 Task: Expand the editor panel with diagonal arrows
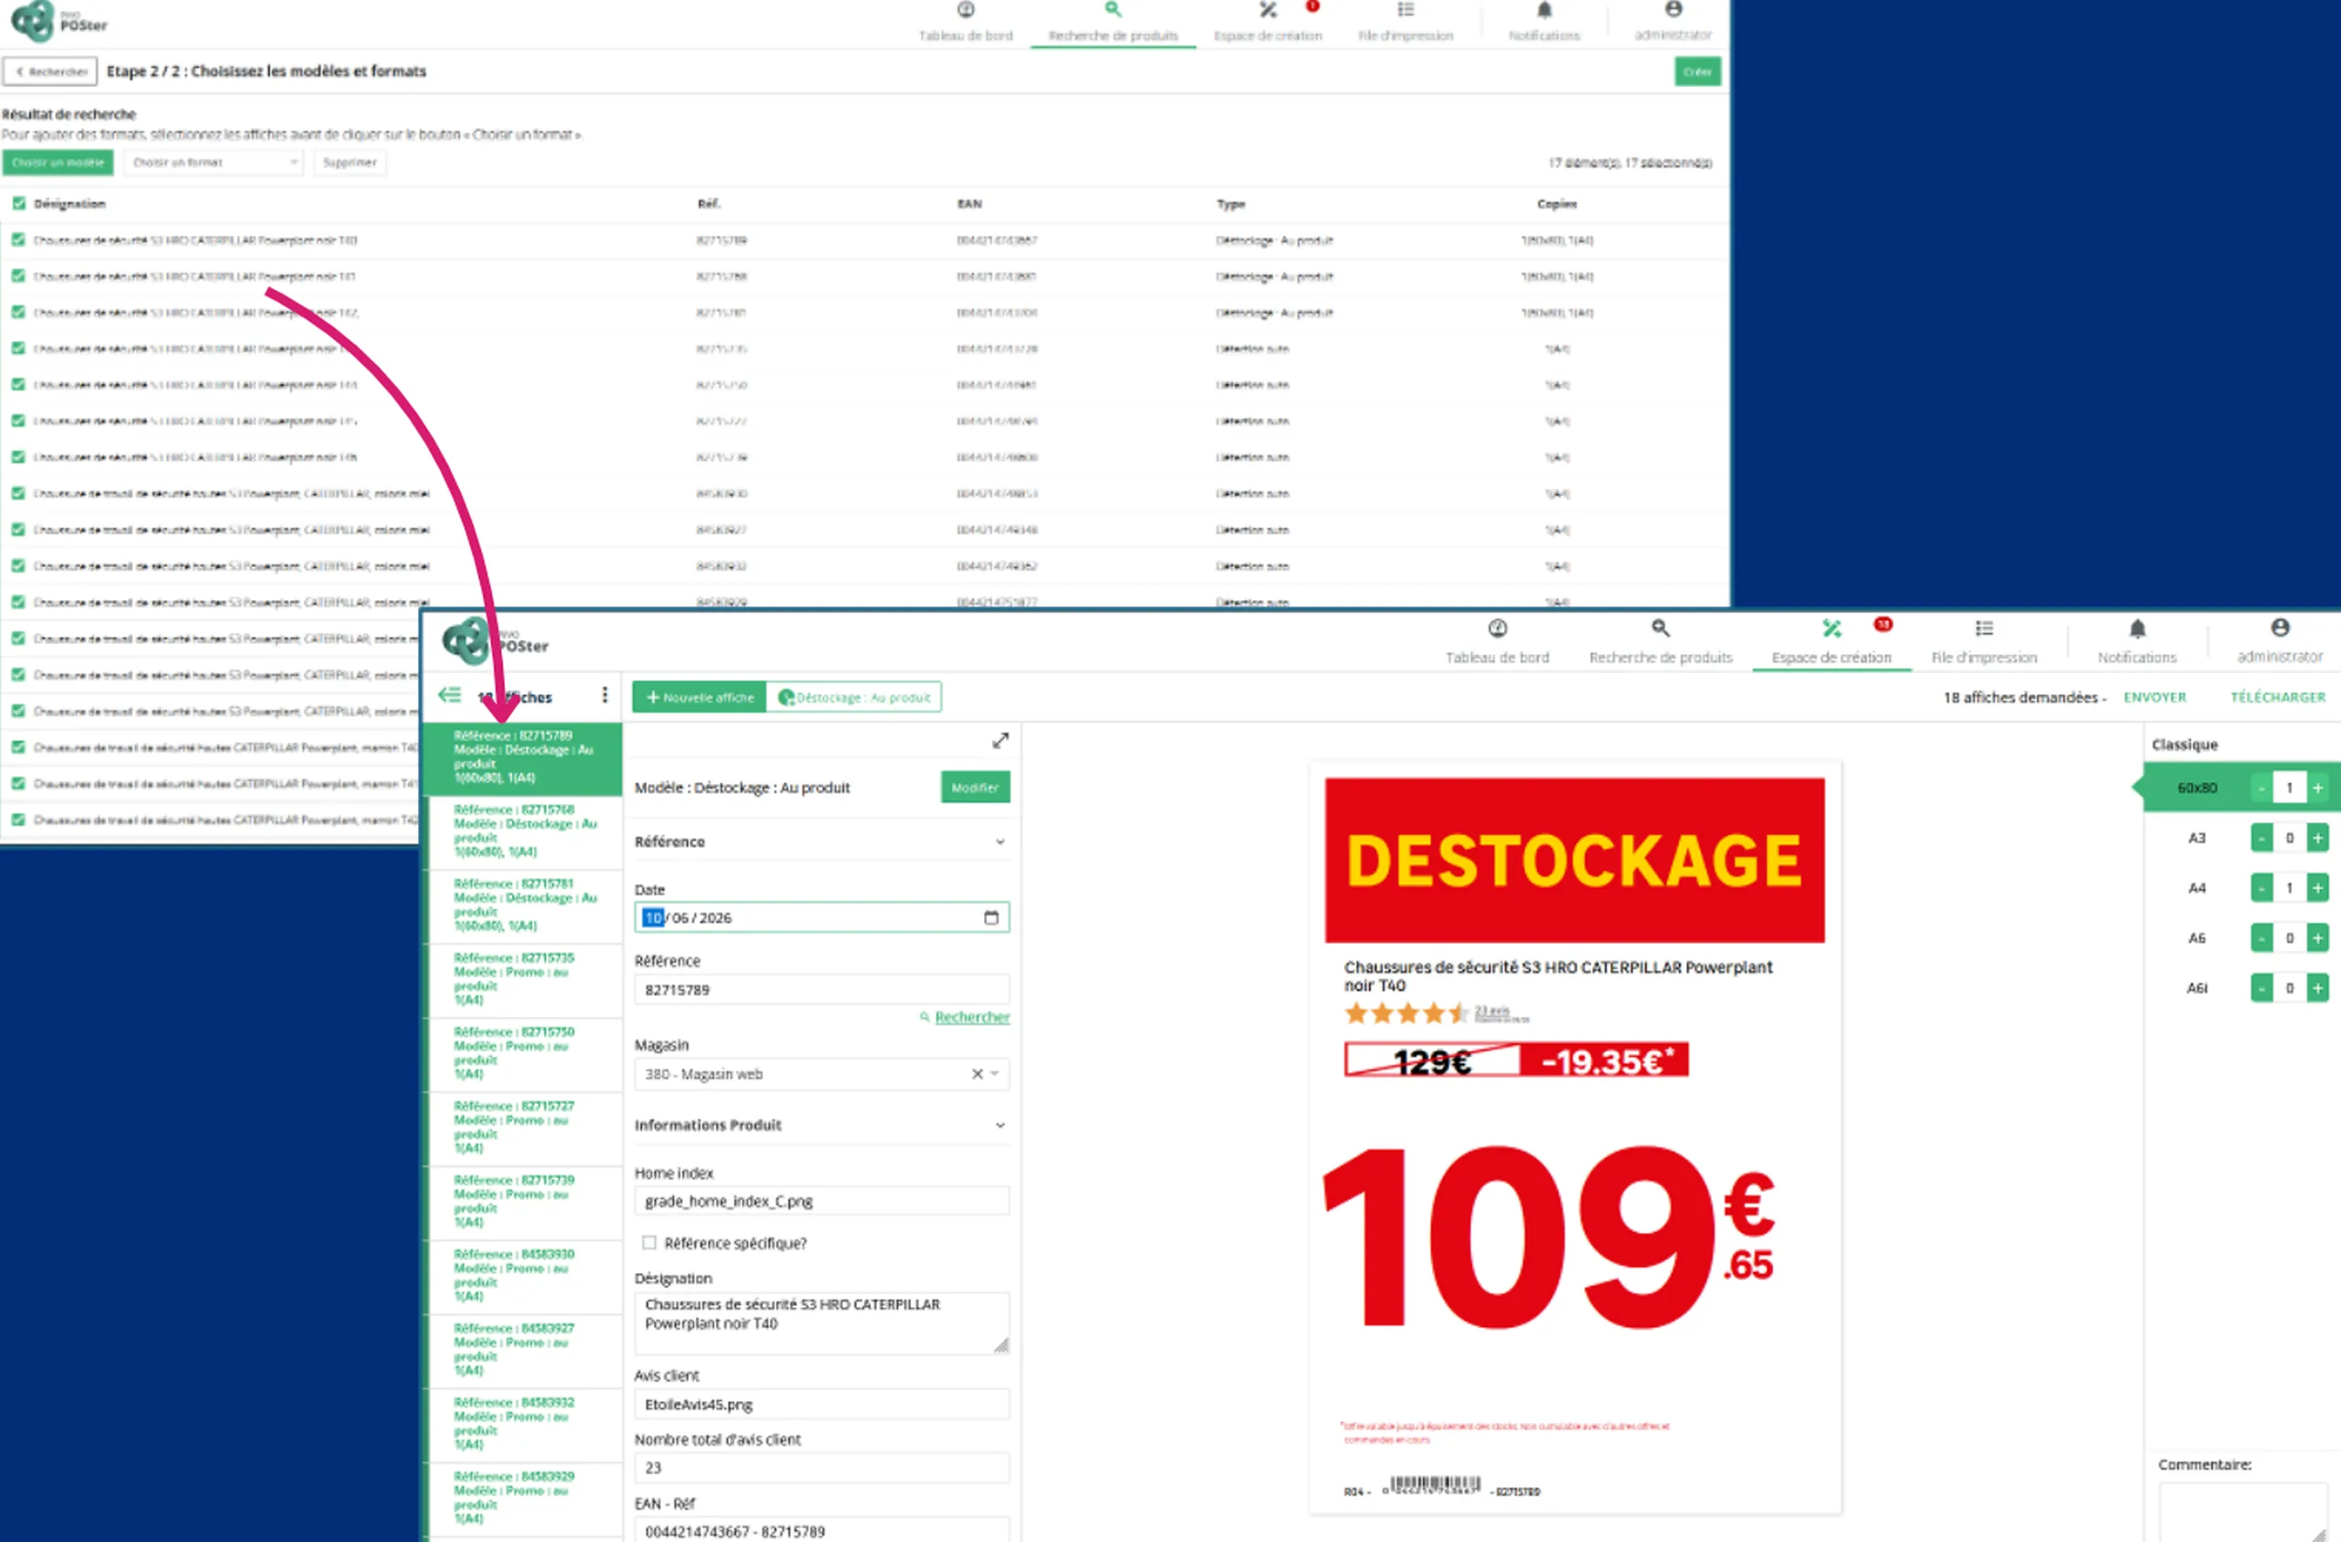(x=999, y=740)
